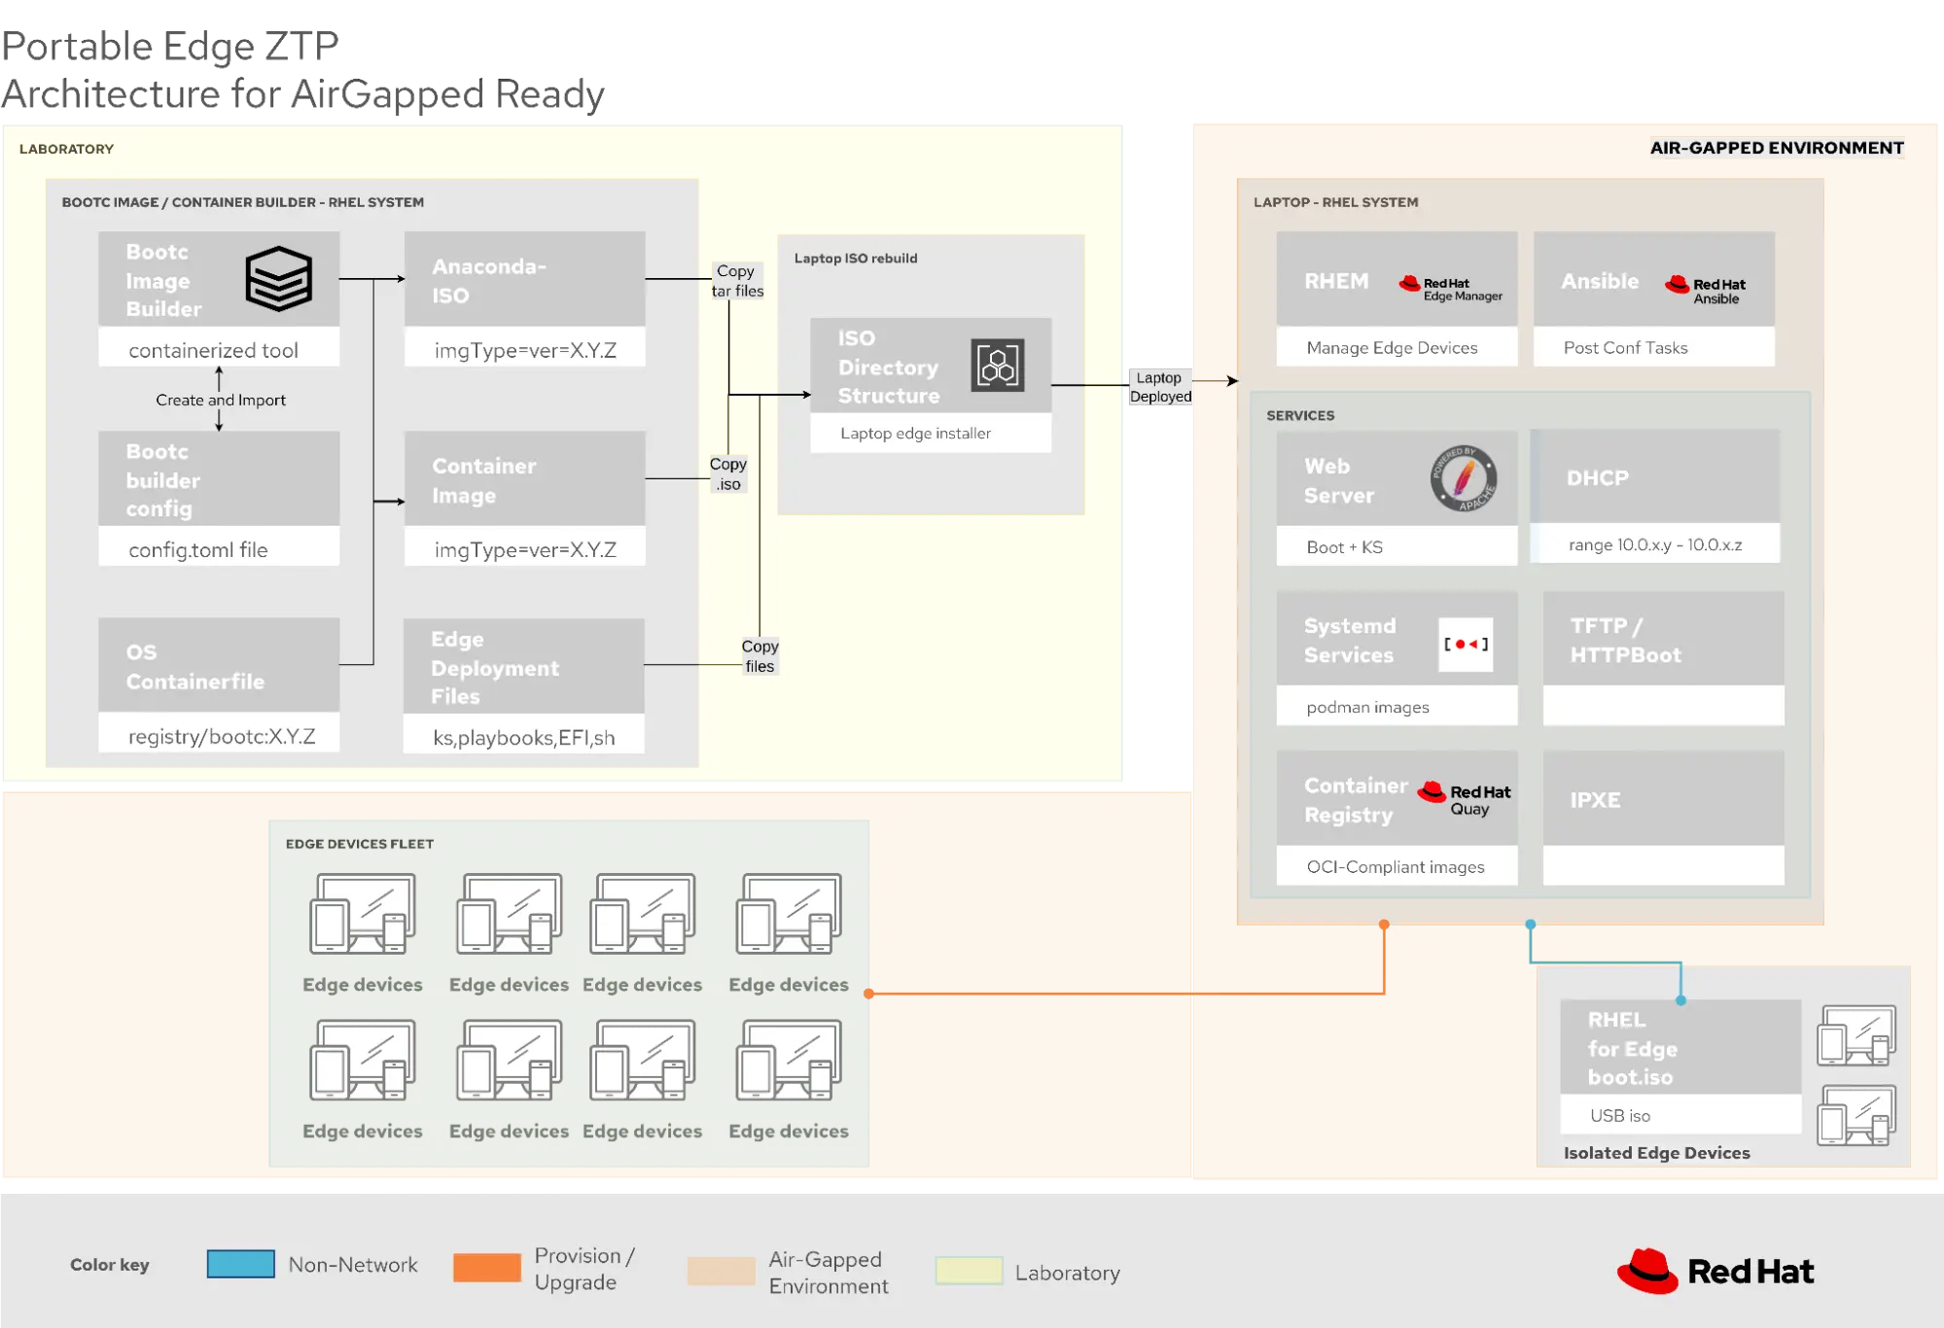The width and height of the screenshot is (1944, 1328).
Task: Click the 'Portable Edge ZTP' title
Action: click(170, 47)
